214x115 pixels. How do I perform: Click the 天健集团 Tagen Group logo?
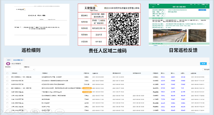[91, 8]
